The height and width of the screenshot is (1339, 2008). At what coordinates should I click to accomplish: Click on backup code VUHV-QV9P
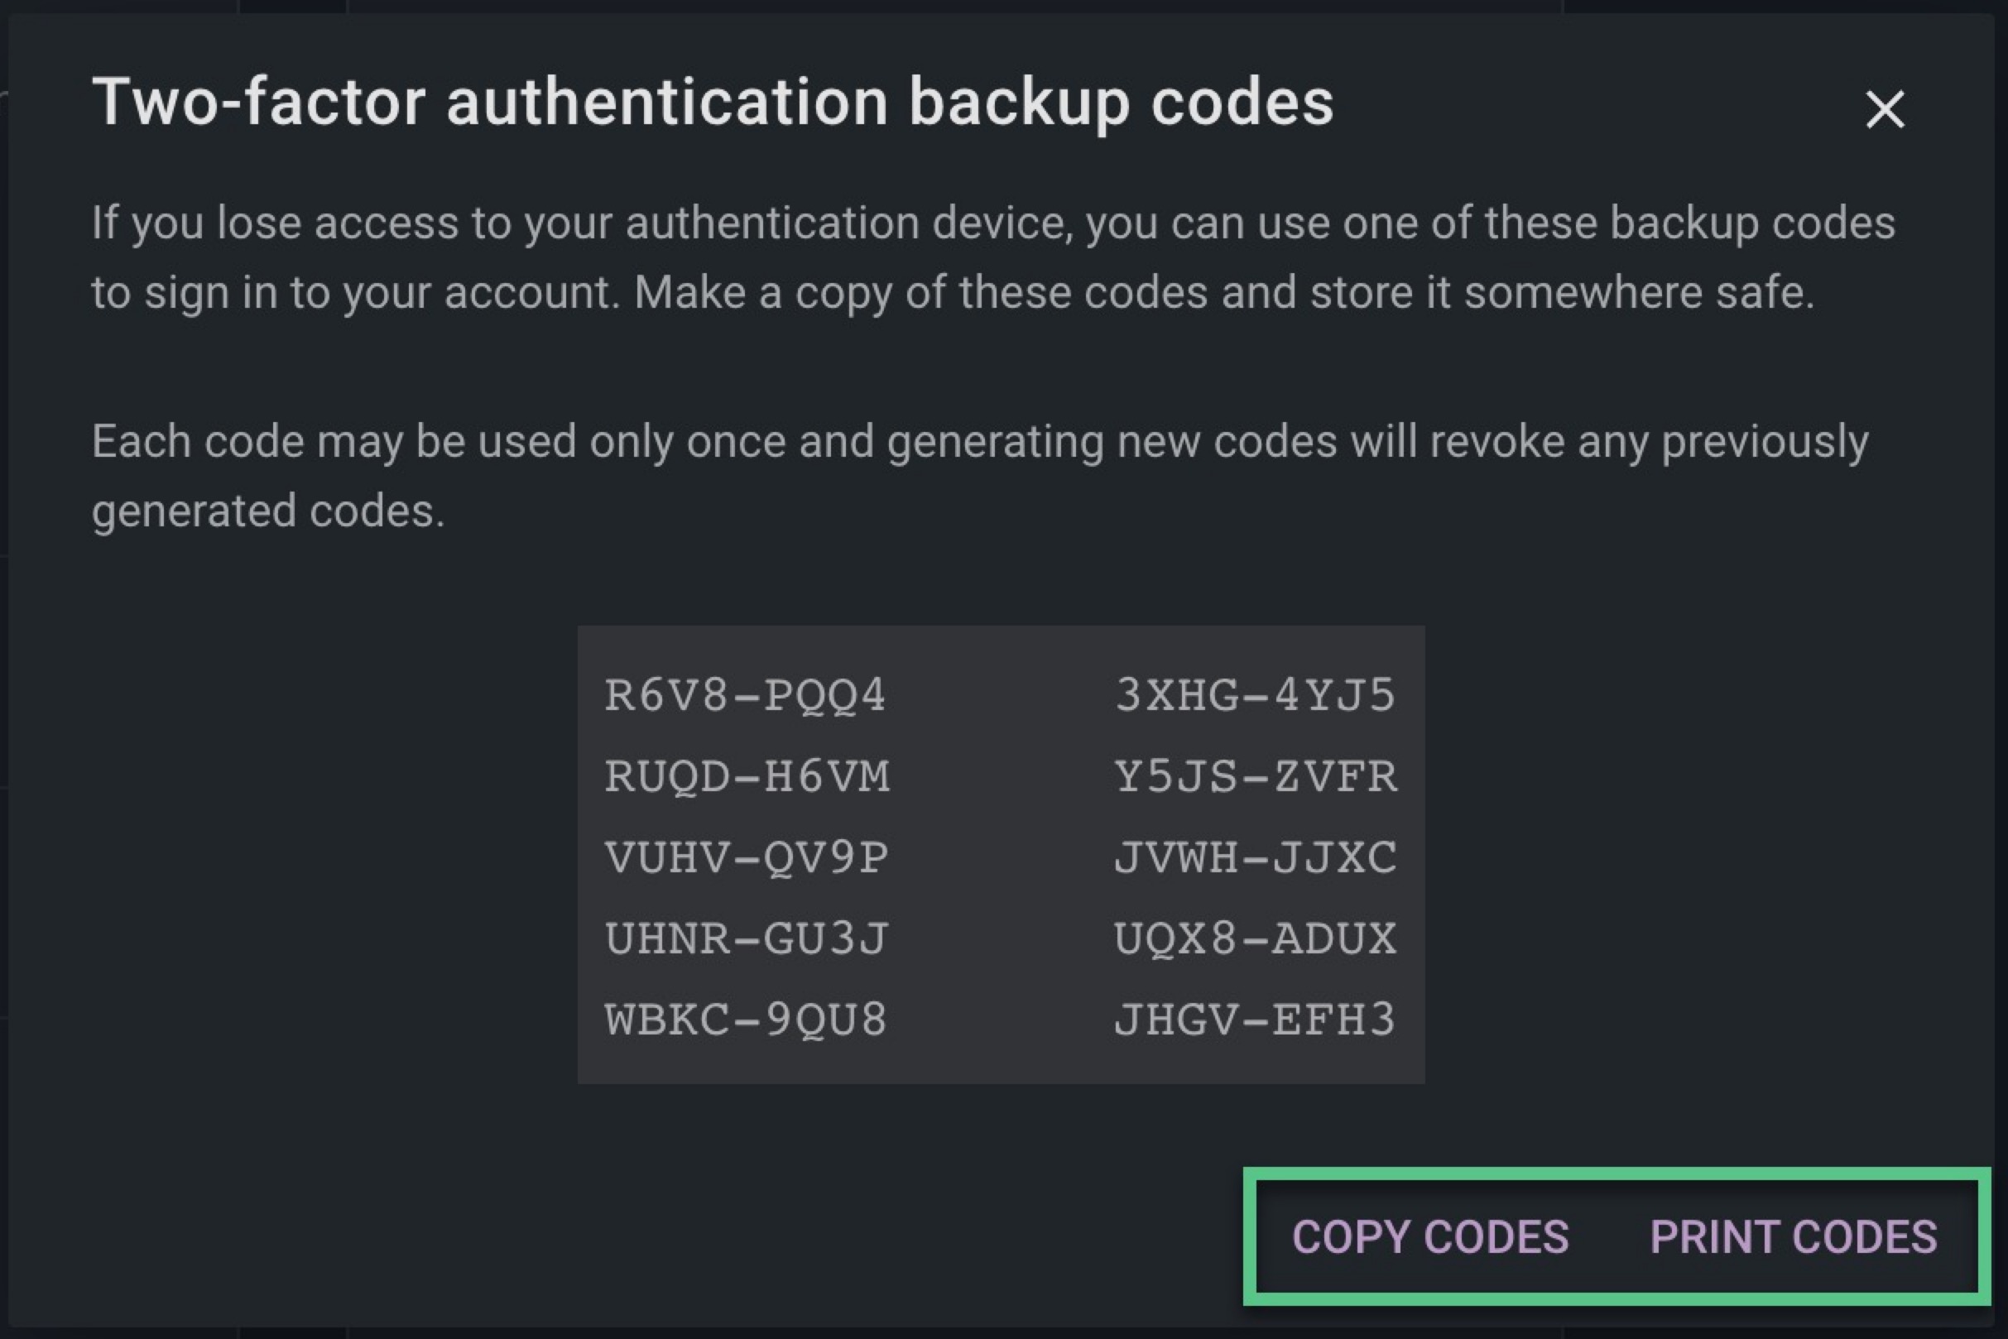point(746,857)
